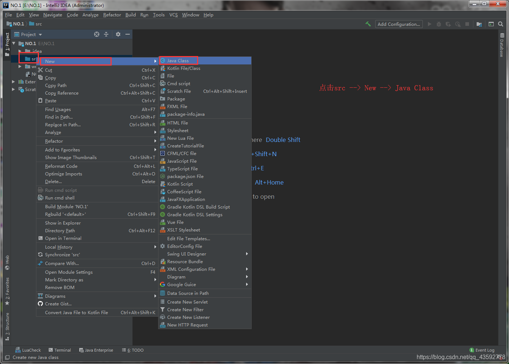
Task: Open the LuaCheck tool window
Action: pos(28,350)
